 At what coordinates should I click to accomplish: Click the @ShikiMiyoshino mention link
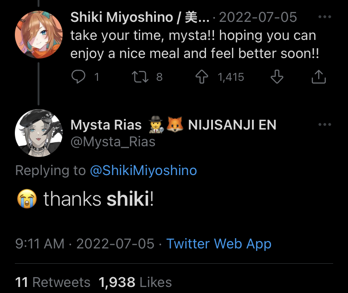143,170
